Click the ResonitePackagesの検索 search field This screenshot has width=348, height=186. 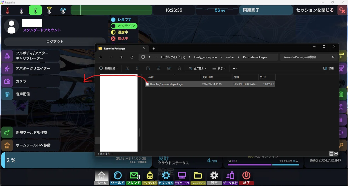(309, 57)
